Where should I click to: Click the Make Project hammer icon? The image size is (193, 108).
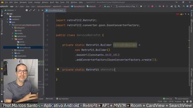[100, 6]
